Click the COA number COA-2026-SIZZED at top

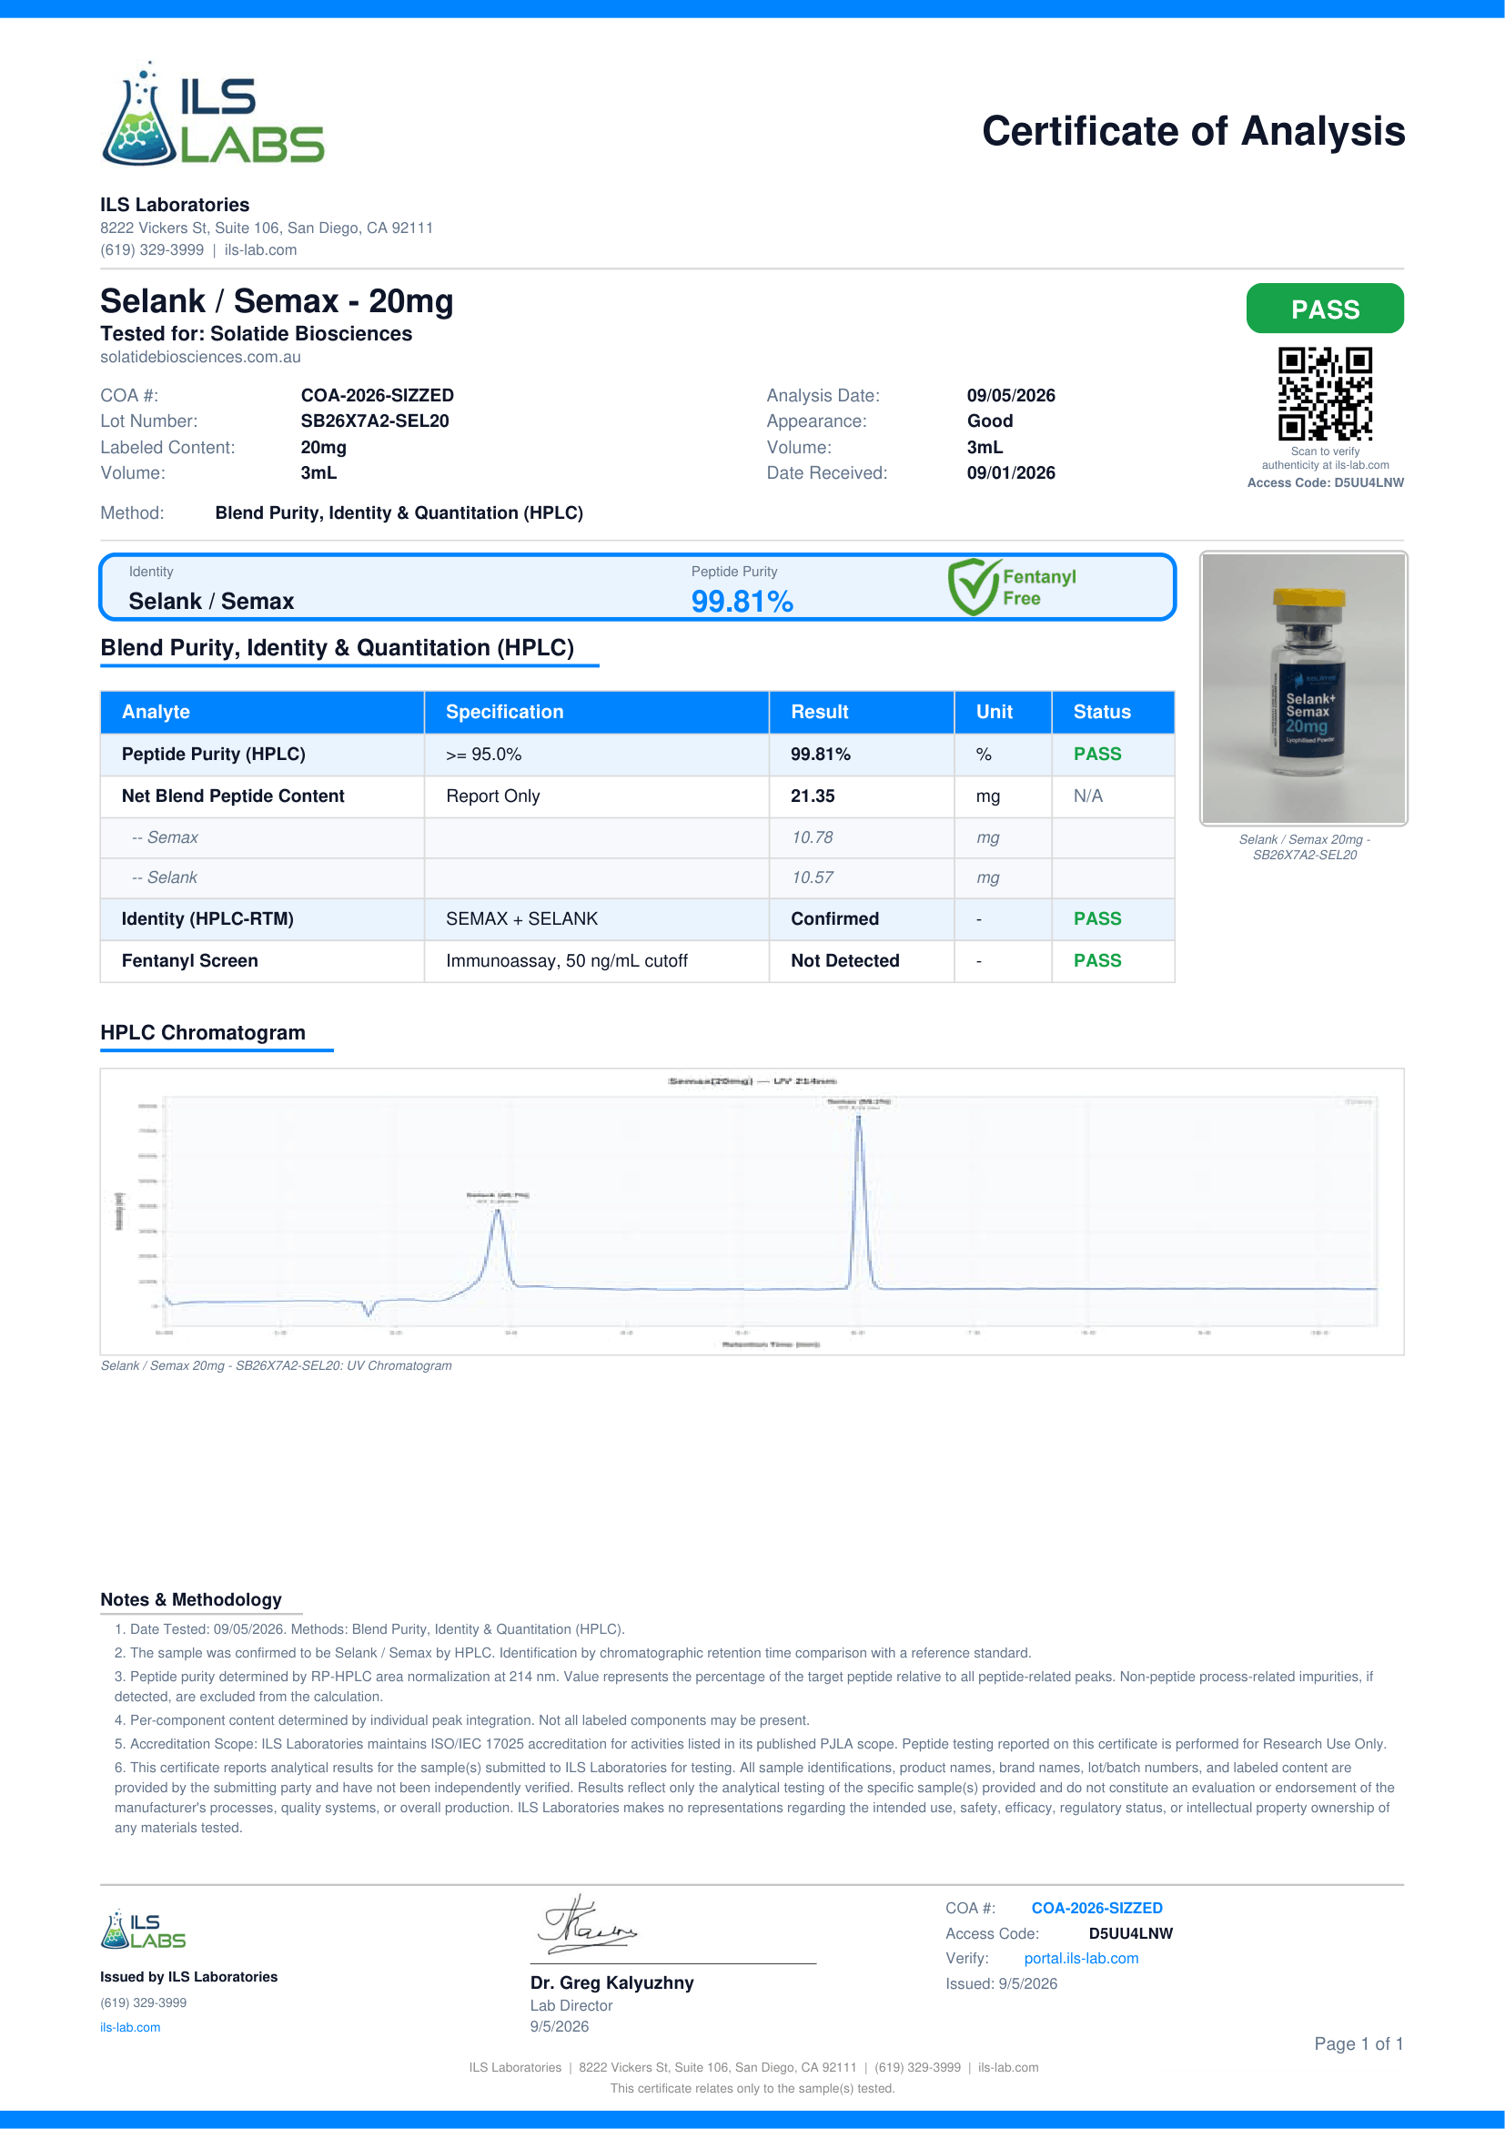coord(378,396)
